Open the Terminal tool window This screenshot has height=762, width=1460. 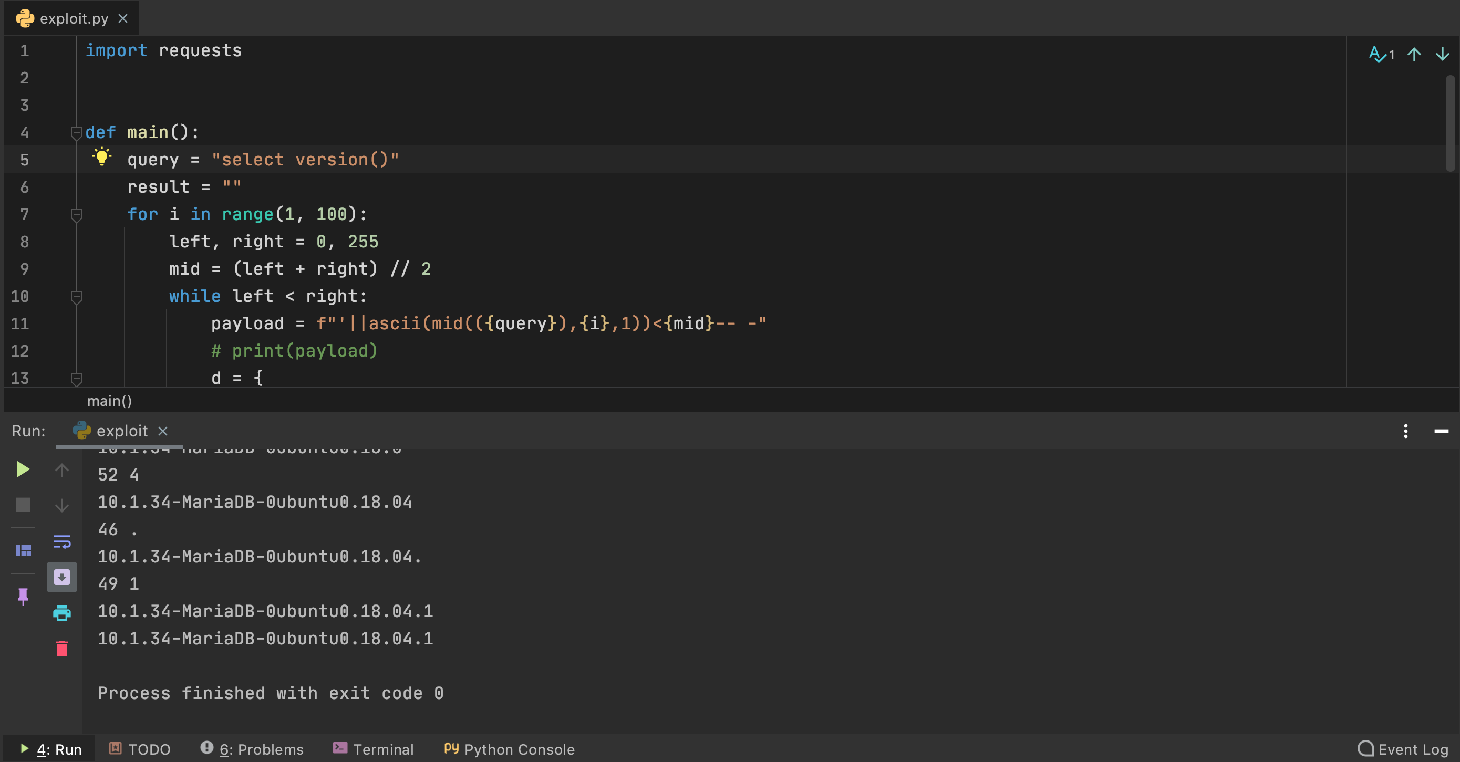click(x=374, y=749)
